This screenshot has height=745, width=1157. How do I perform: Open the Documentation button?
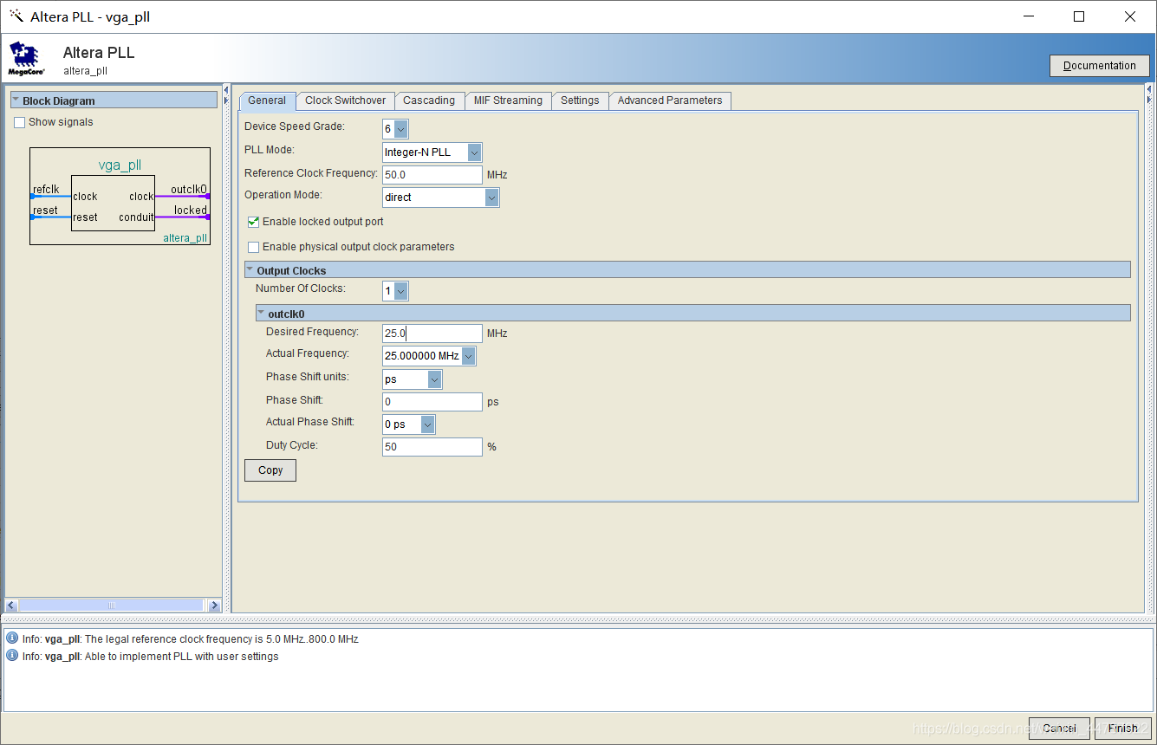click(1100, 66)
